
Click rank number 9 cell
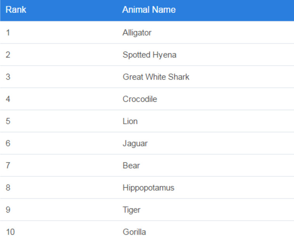pyautogui.click(x=8, y=209)
